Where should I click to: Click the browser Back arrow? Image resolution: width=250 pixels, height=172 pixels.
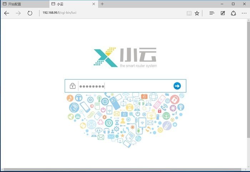(6, 13)
